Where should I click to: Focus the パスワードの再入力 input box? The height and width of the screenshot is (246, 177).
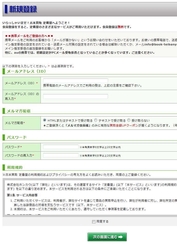pos(61,155)
